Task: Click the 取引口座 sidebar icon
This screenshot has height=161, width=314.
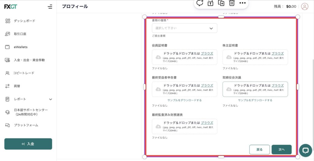Action: (x=7, y=34)
